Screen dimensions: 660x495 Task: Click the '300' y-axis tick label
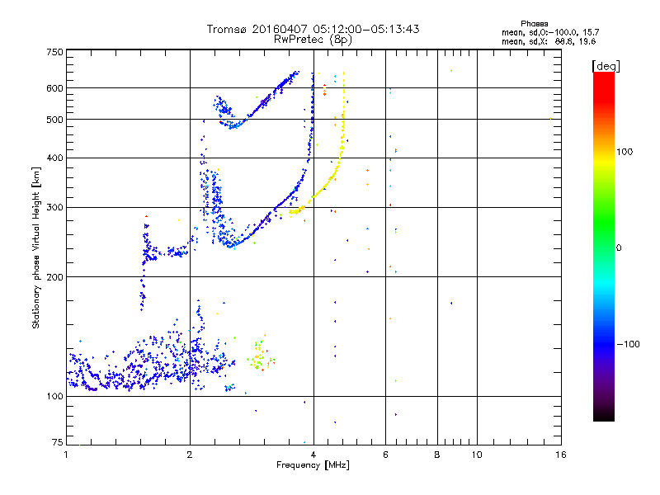click(54, 208)
